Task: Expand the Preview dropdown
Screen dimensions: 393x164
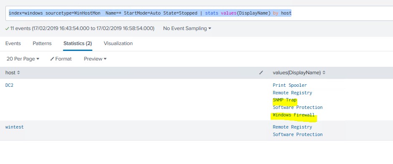Action: 95,59
